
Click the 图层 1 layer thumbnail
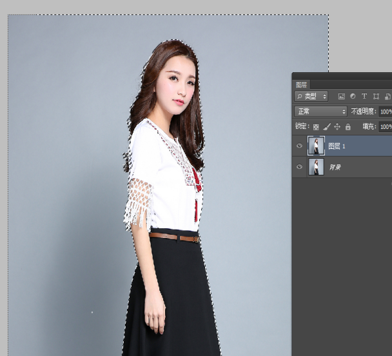317,146
